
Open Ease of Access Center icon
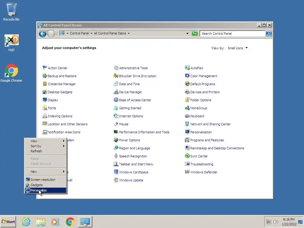point(116,100)
